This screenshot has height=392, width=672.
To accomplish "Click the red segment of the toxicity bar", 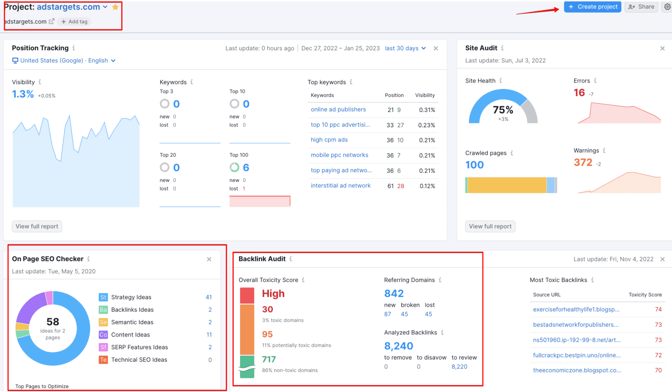I will coord(247,295).
